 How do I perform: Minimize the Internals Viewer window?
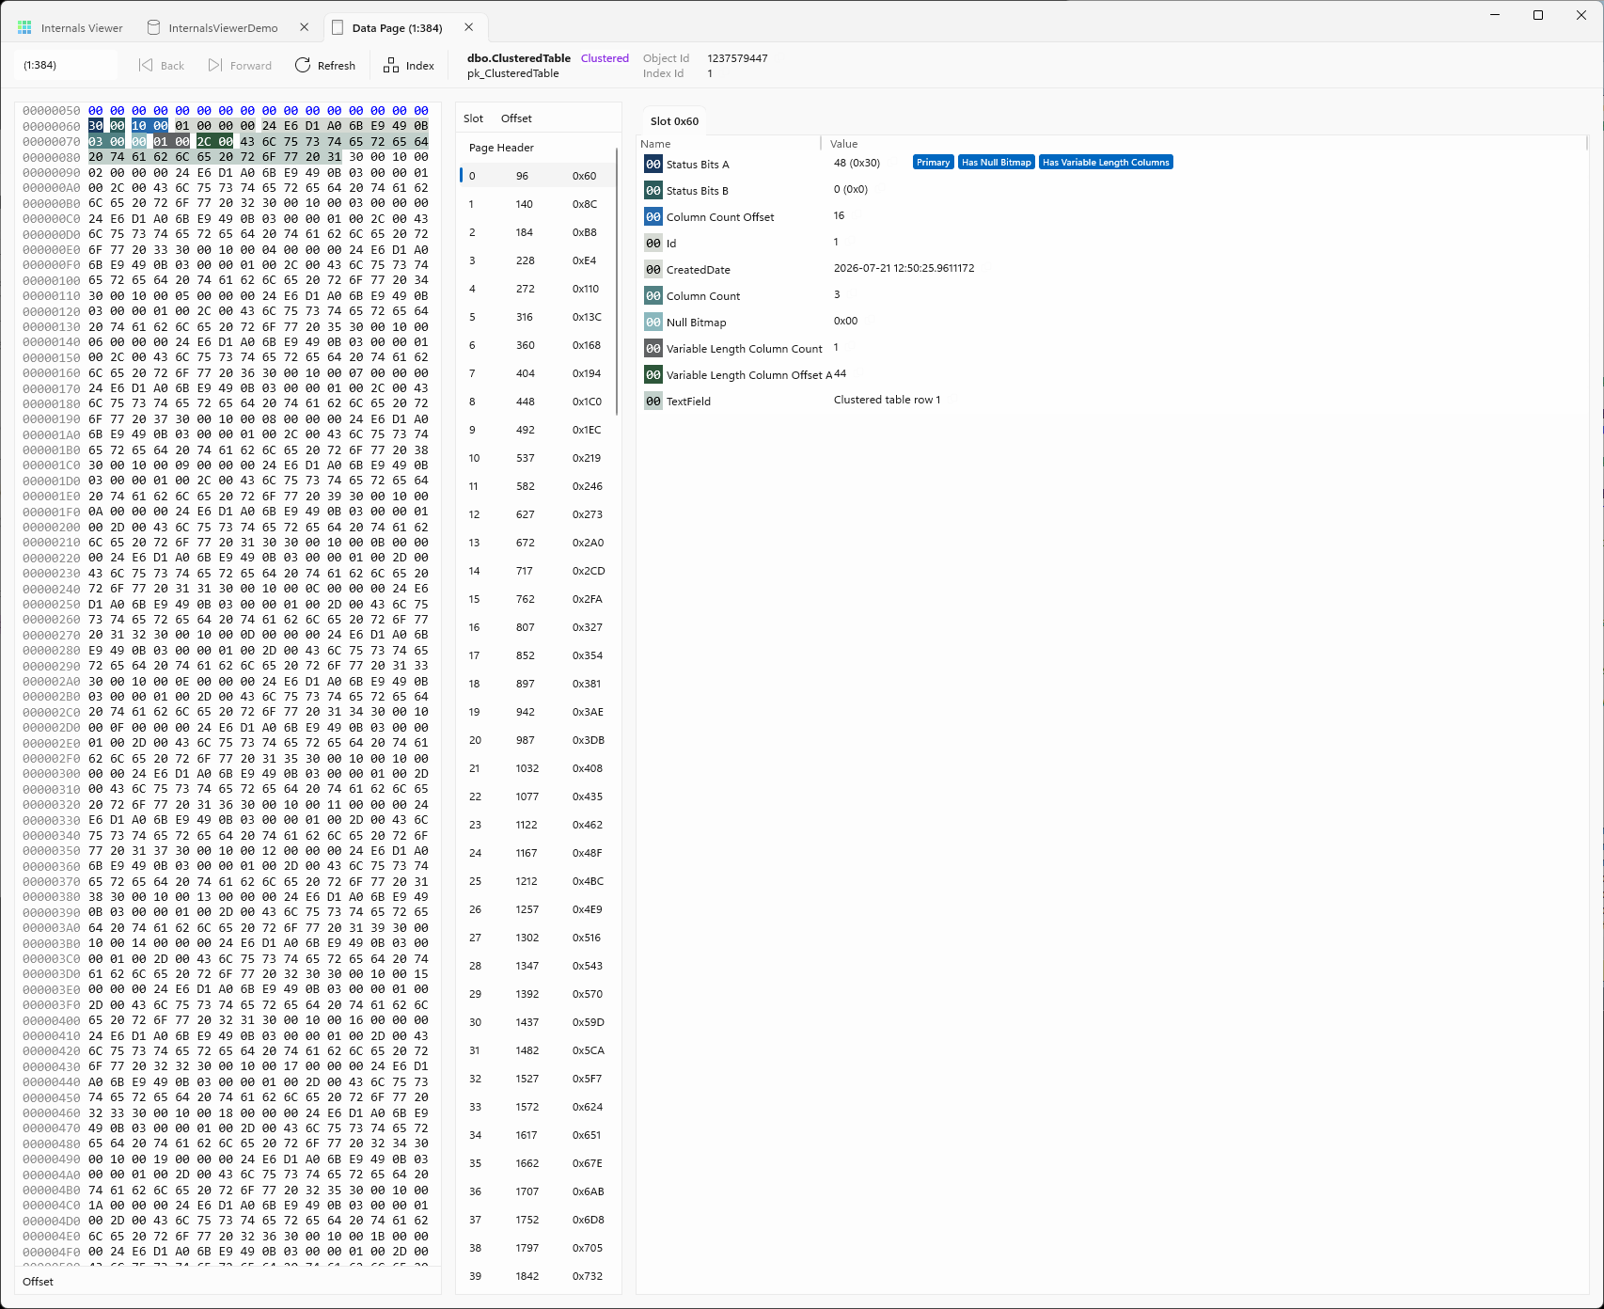pyautogui.click(x=1495, y=15)
